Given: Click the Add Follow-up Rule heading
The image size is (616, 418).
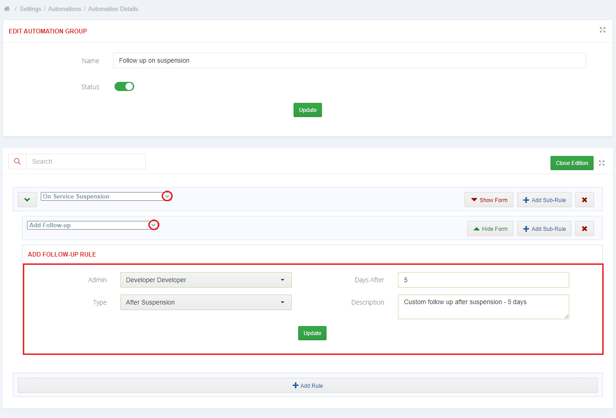Looking at the screenshot, I should pyautogui.click(x=62, y=254).
